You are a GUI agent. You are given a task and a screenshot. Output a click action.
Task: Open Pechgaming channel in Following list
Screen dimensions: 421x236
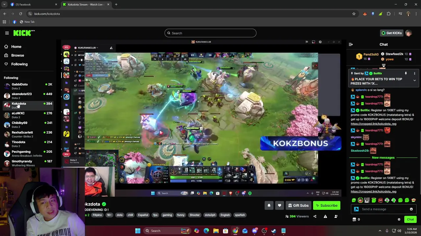pos(28,153)
